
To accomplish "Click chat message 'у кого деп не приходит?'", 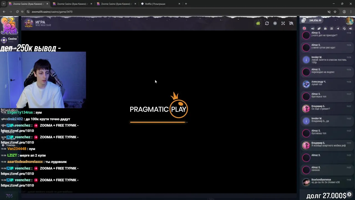I will (324, 36).
